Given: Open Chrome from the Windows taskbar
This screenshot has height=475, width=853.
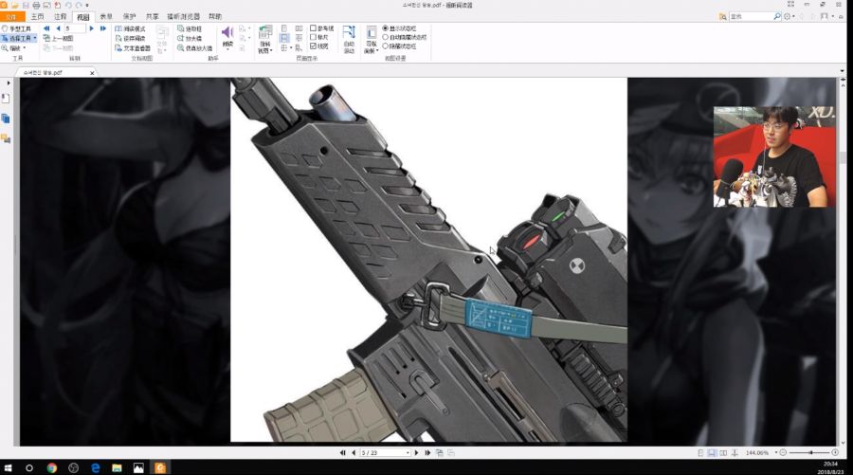Looking at the screenshot, I should [52, 468].
